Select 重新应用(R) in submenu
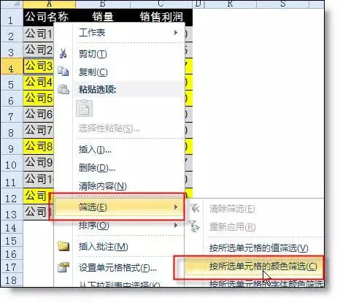Image resolution: width=340 pixels, height=303 pixels. pos(233,227)
